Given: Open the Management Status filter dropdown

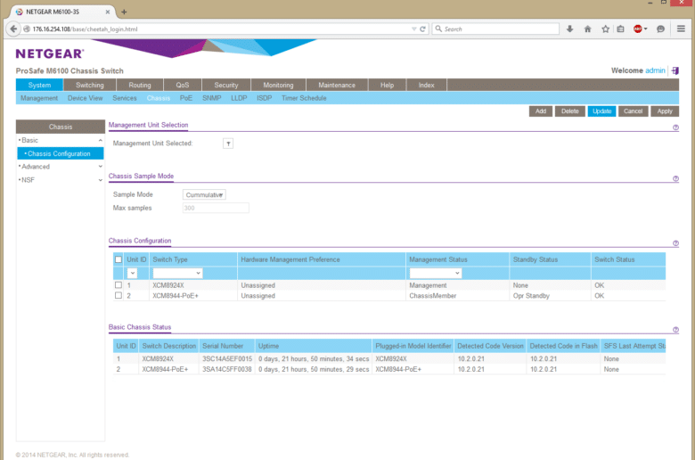Looking at the screenshot, I should click(435, 274).
